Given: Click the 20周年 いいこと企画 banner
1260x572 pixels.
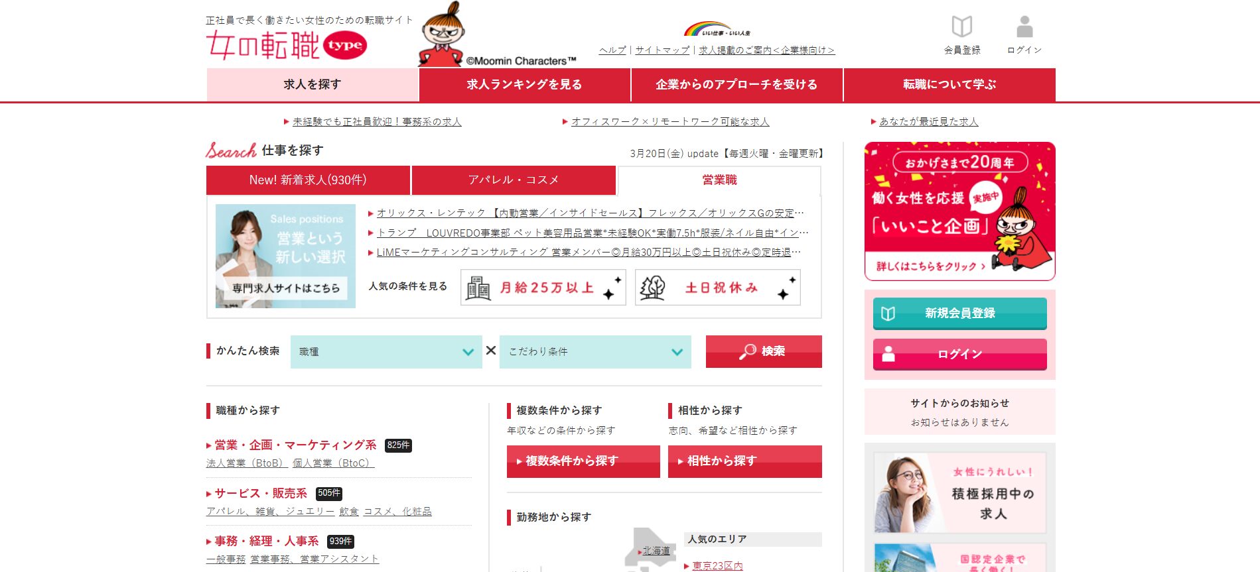Looking at the screenshot, I should [x=959, y=211].
